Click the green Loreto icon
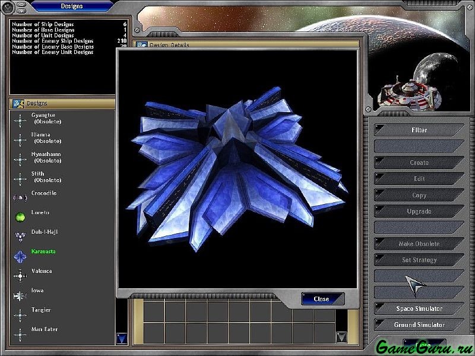The height and width of the screenshot is (356, 475). point(20,217)
